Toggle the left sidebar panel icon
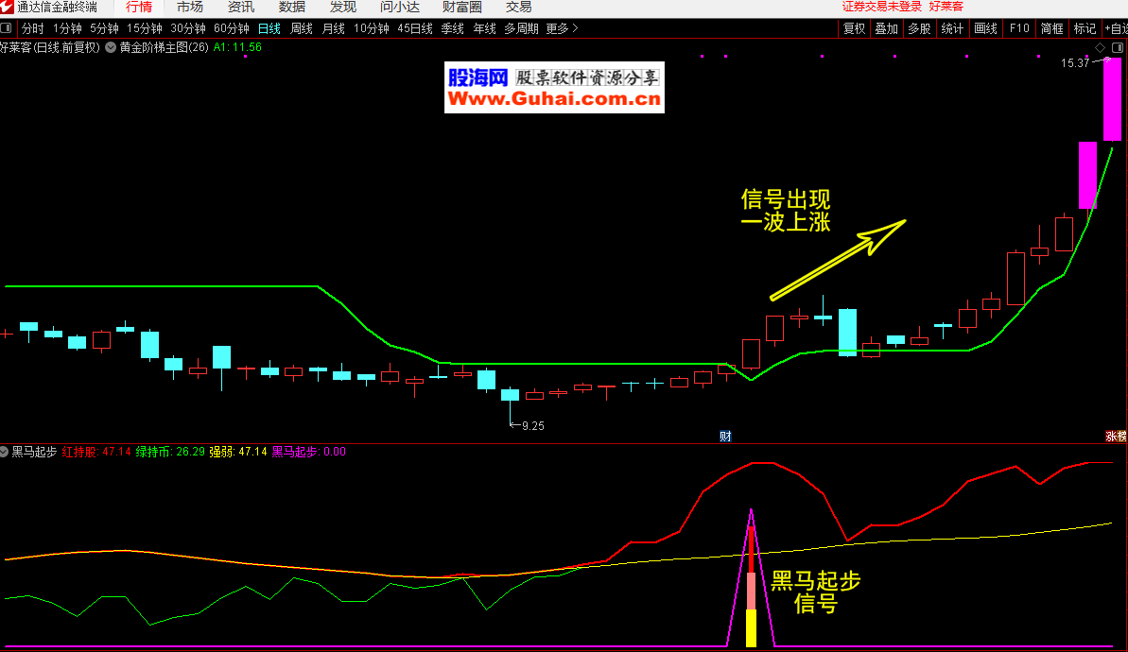 (x=8, y=28)
